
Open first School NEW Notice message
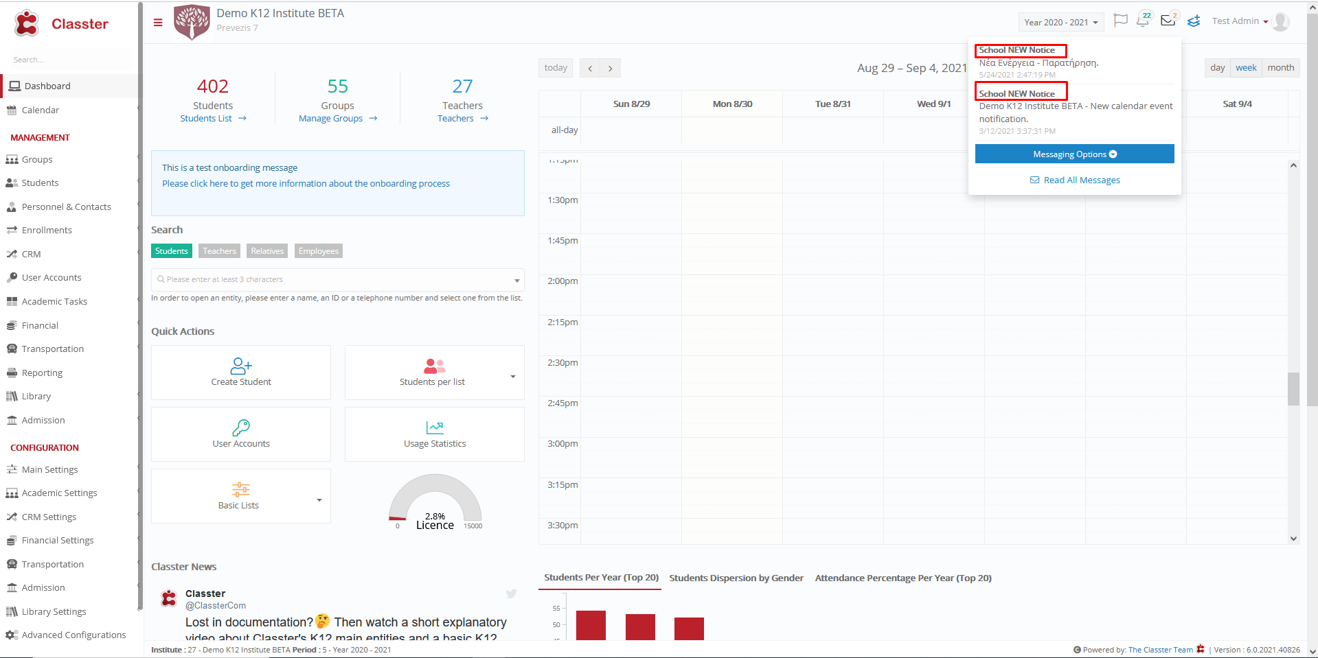(x=1075, y=62)
